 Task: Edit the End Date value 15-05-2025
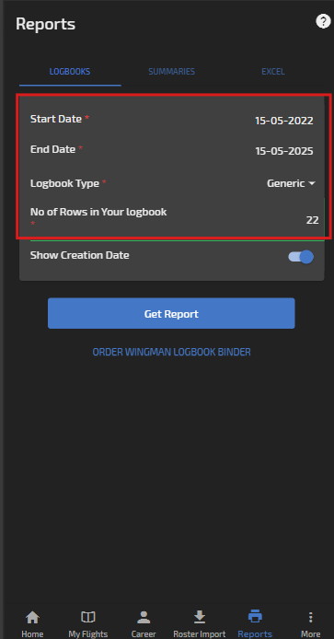tap(284, 151)
